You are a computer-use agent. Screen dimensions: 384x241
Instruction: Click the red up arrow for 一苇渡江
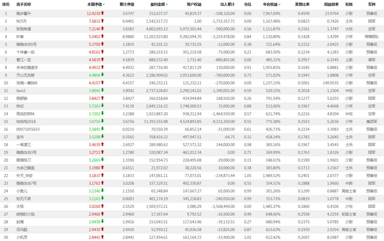[x=102, y=144]
